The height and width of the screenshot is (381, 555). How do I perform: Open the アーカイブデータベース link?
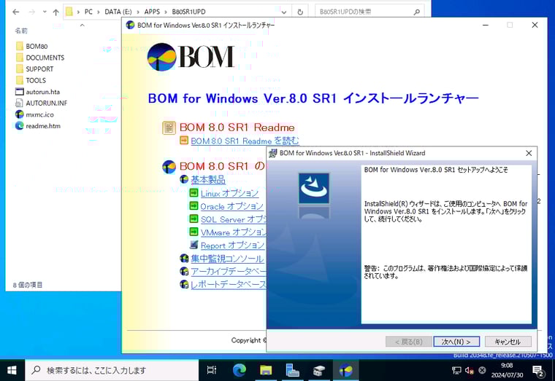click(229, 271)
